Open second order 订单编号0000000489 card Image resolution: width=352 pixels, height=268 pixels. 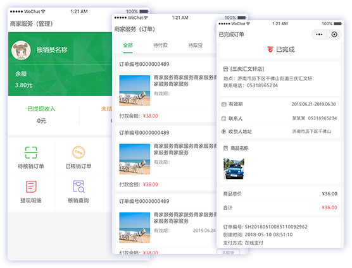pyautogui.click(x=166, y=158)
